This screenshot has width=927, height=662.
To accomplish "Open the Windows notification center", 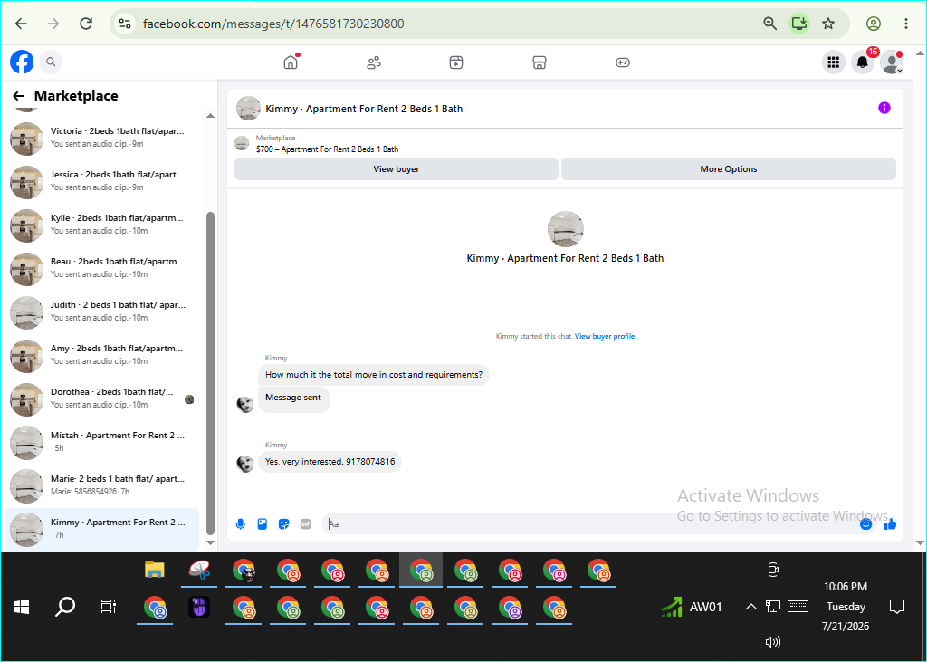I will 897,607.
